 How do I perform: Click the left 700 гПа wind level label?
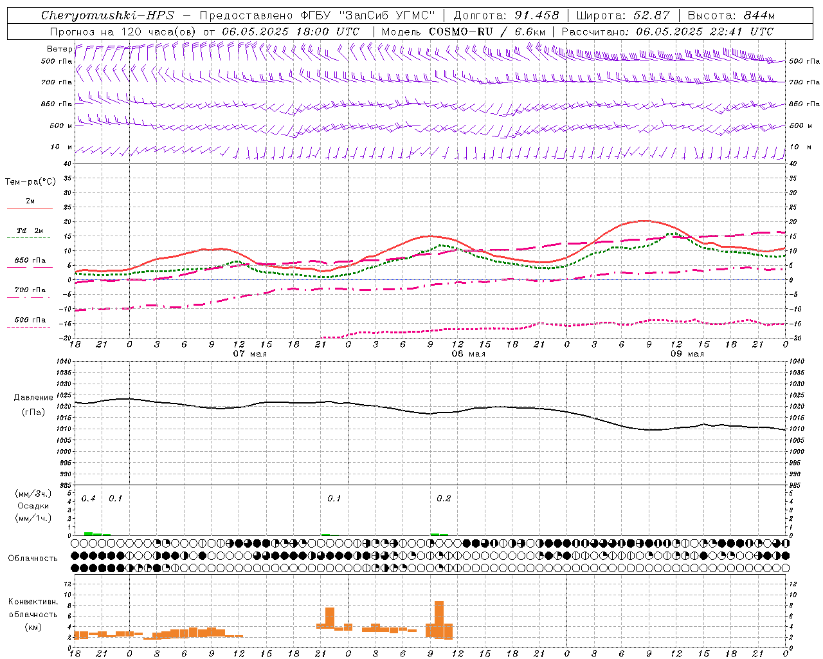[57, 82]
